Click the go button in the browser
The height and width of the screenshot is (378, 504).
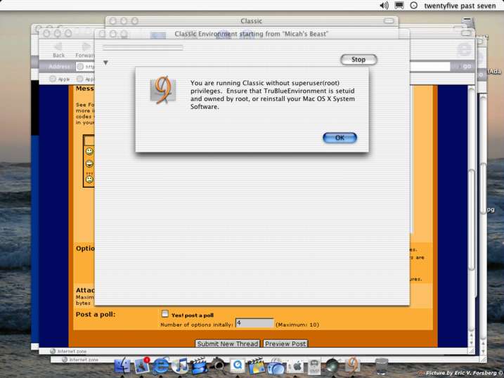pos(467,66)
